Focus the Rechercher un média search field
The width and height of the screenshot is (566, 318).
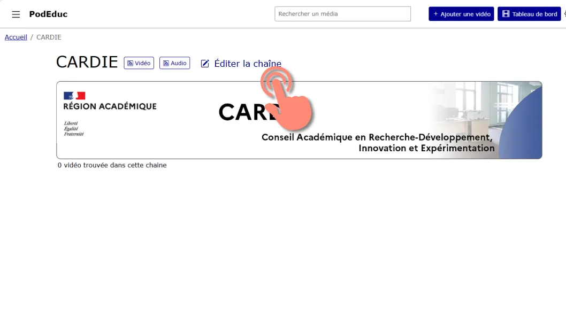[x=342, y=14]
